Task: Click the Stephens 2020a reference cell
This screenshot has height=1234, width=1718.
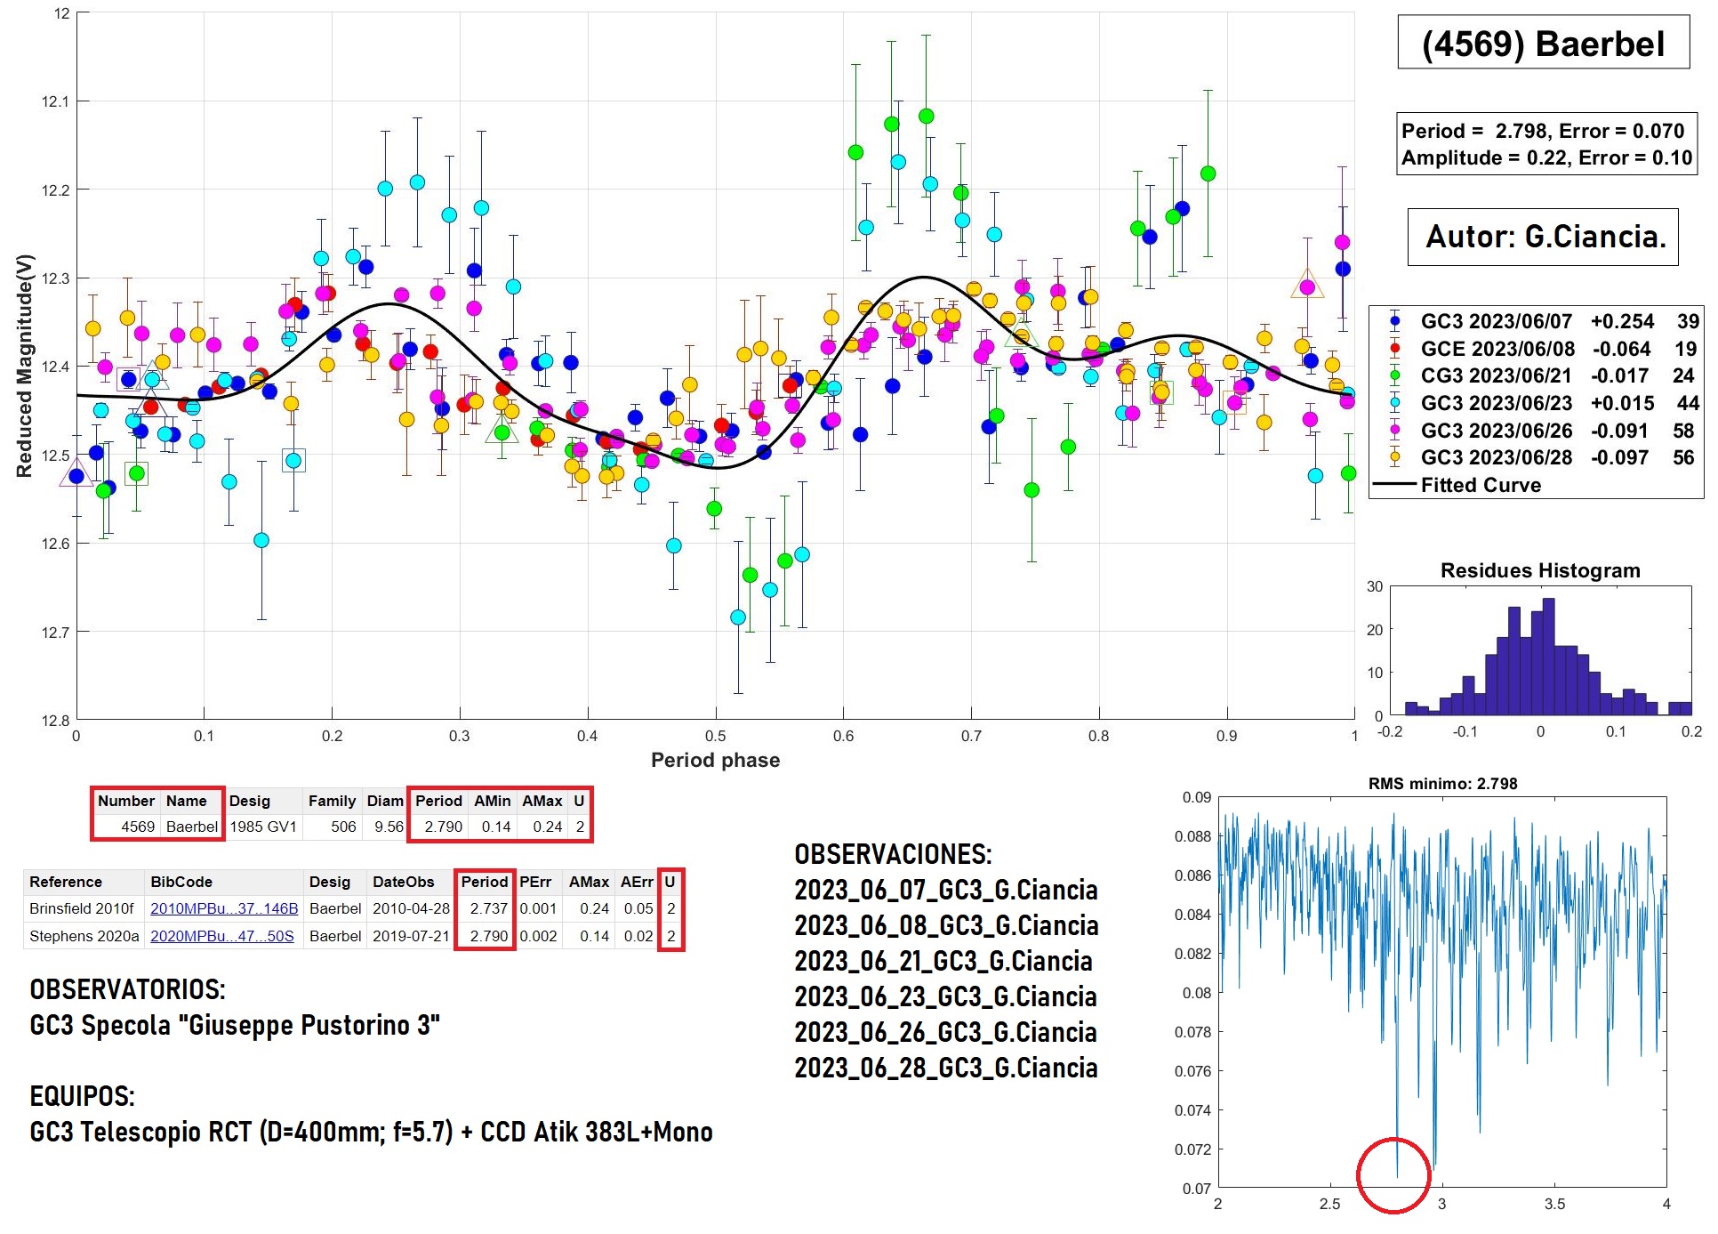Action: coord(84,936)
